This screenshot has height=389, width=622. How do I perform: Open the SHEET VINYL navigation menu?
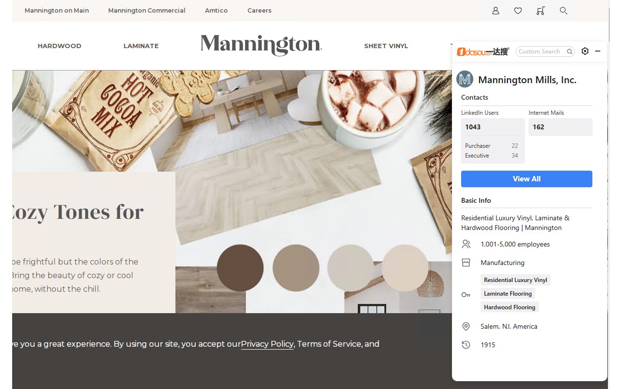pos(386,46)
